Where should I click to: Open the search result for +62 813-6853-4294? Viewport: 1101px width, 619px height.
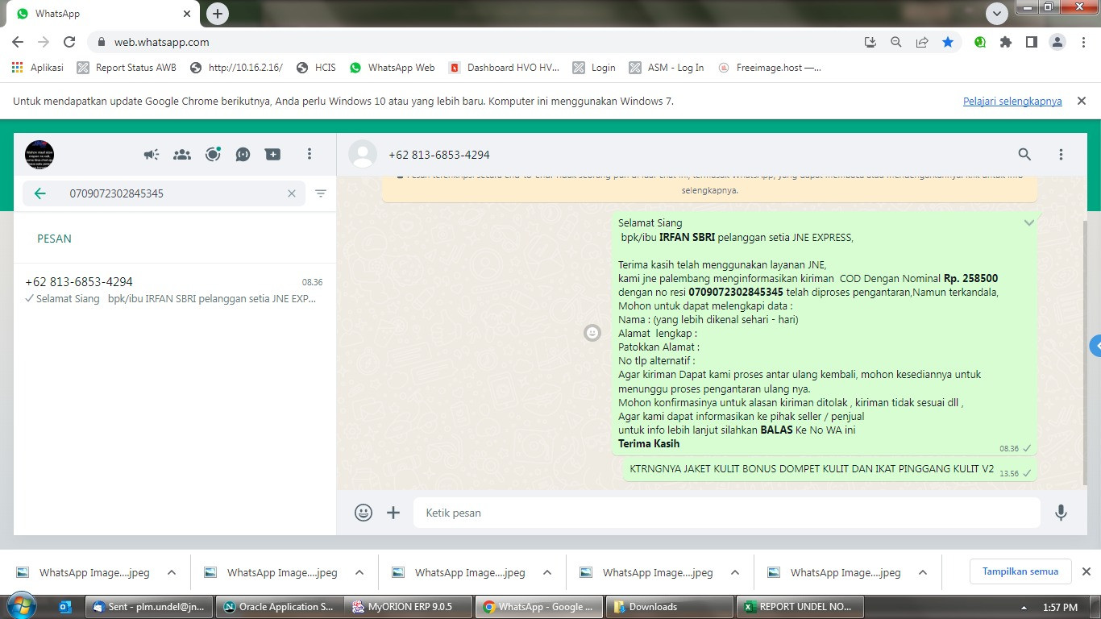(174, 290)
